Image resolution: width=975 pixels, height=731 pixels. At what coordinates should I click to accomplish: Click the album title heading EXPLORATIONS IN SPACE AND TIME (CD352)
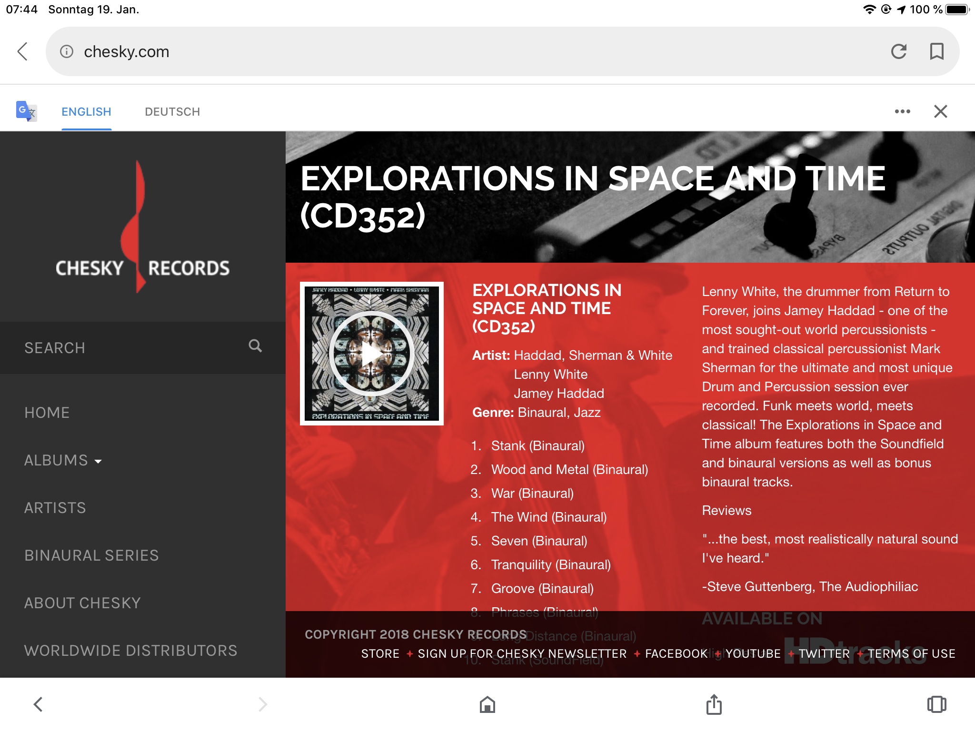[593, 197]
